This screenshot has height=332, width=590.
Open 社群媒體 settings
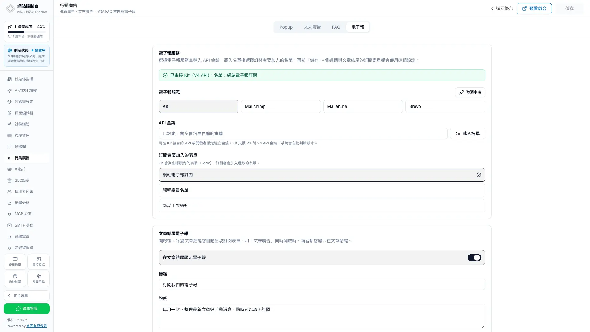click(27, 124)
